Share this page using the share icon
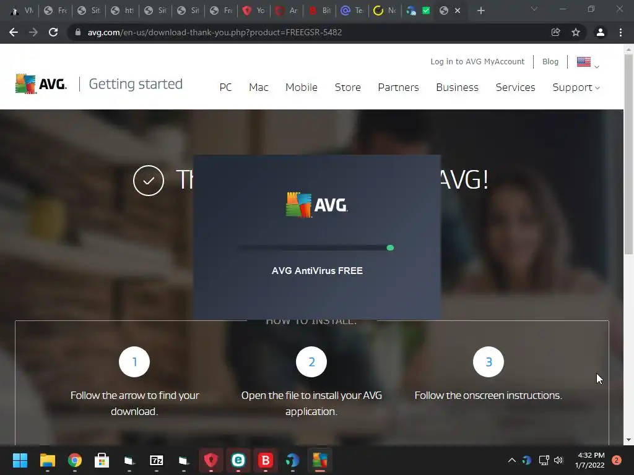Image resolution: width=634 pixels, height=475 pixels. point(556,32)
